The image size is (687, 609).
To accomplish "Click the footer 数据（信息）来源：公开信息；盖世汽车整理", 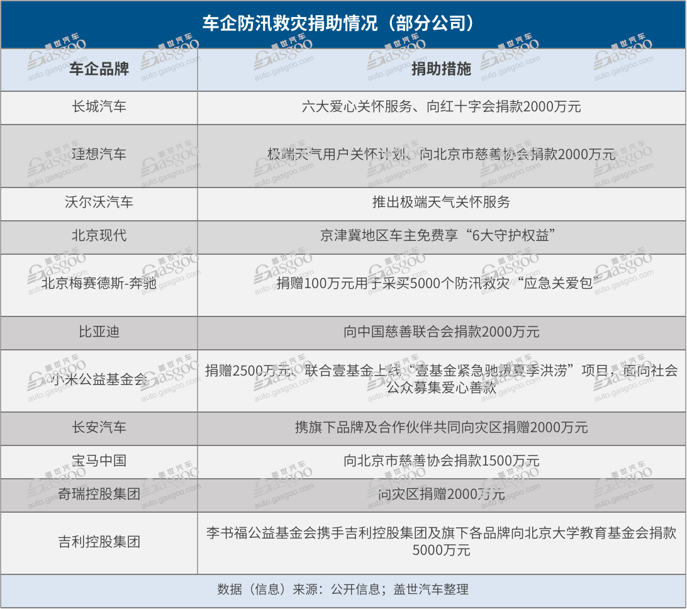I will tap(343, 589).
